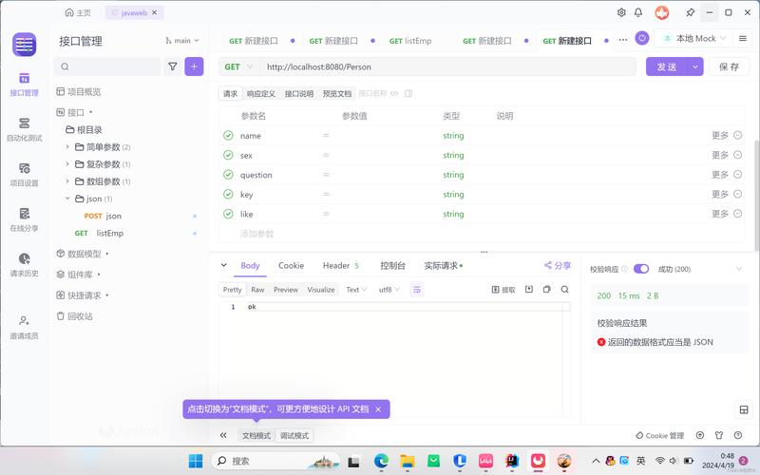Click the pin window icon
Image resolution: width=760 pixels, height=475 pixels.
690,12
